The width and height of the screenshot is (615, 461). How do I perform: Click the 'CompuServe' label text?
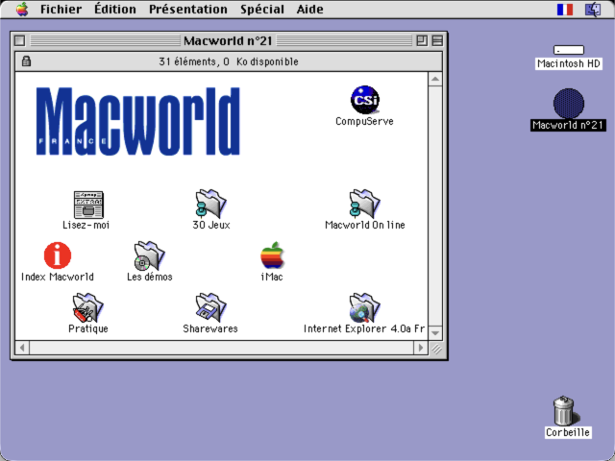tap(364, 121)
